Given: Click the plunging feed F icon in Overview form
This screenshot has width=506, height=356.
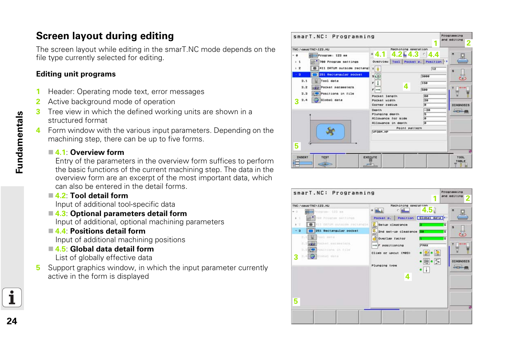Looking at the screenshot, I should [378, 83].
